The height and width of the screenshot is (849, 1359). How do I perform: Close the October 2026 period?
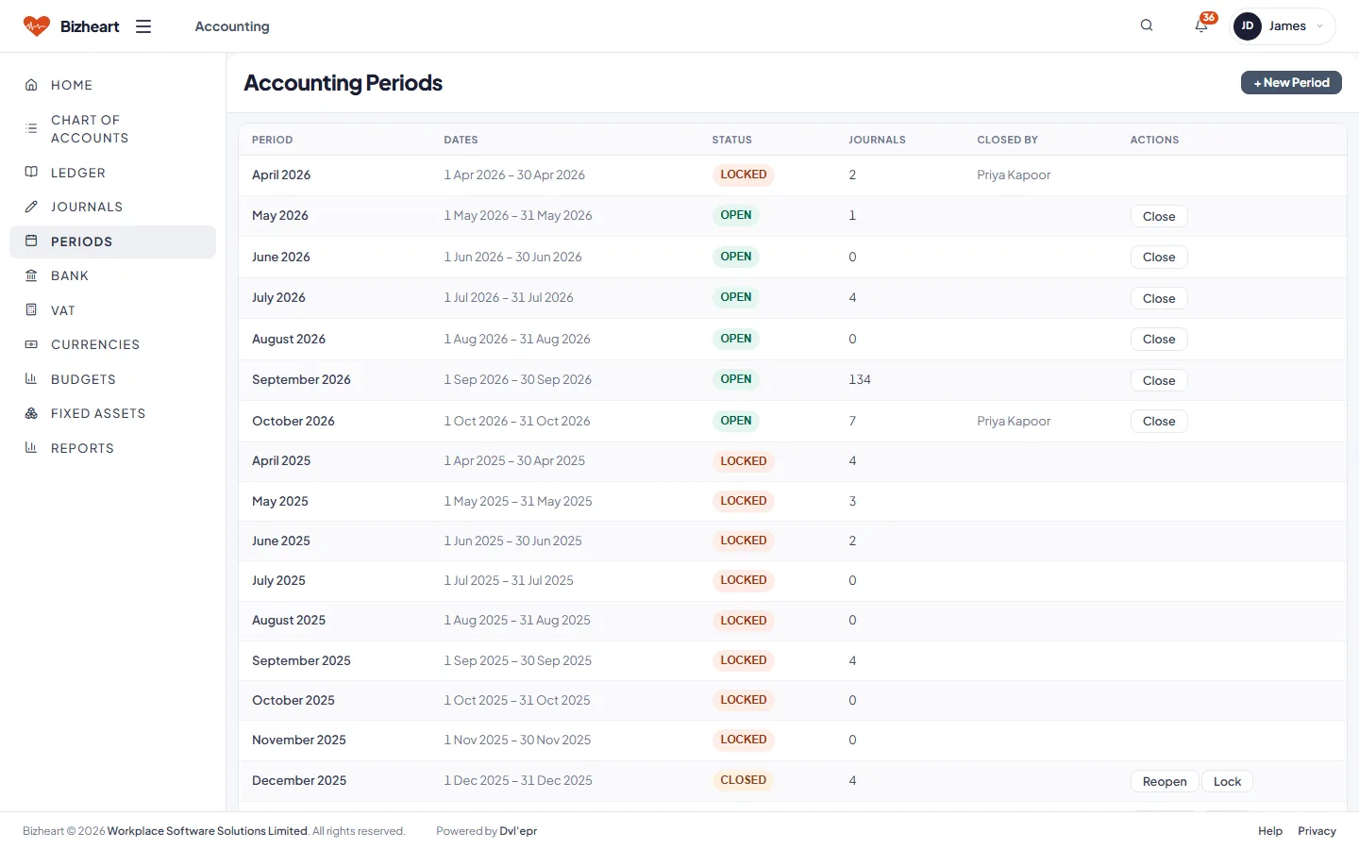1159,422
